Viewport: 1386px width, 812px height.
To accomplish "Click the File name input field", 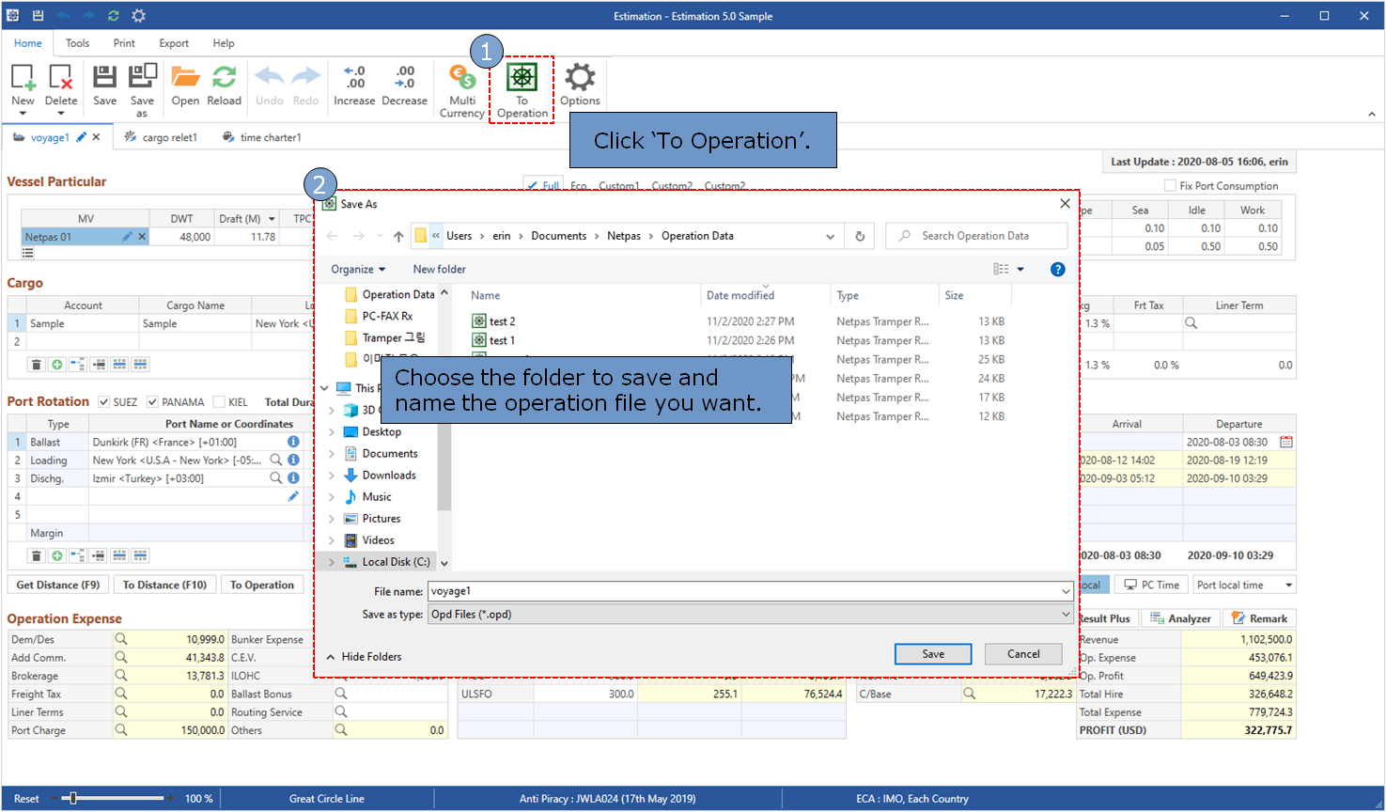I will point(742,592).
